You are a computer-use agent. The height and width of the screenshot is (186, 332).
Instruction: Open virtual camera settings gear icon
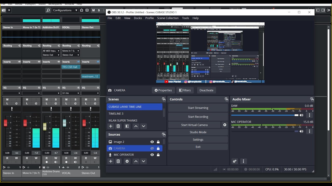(225, 125)
